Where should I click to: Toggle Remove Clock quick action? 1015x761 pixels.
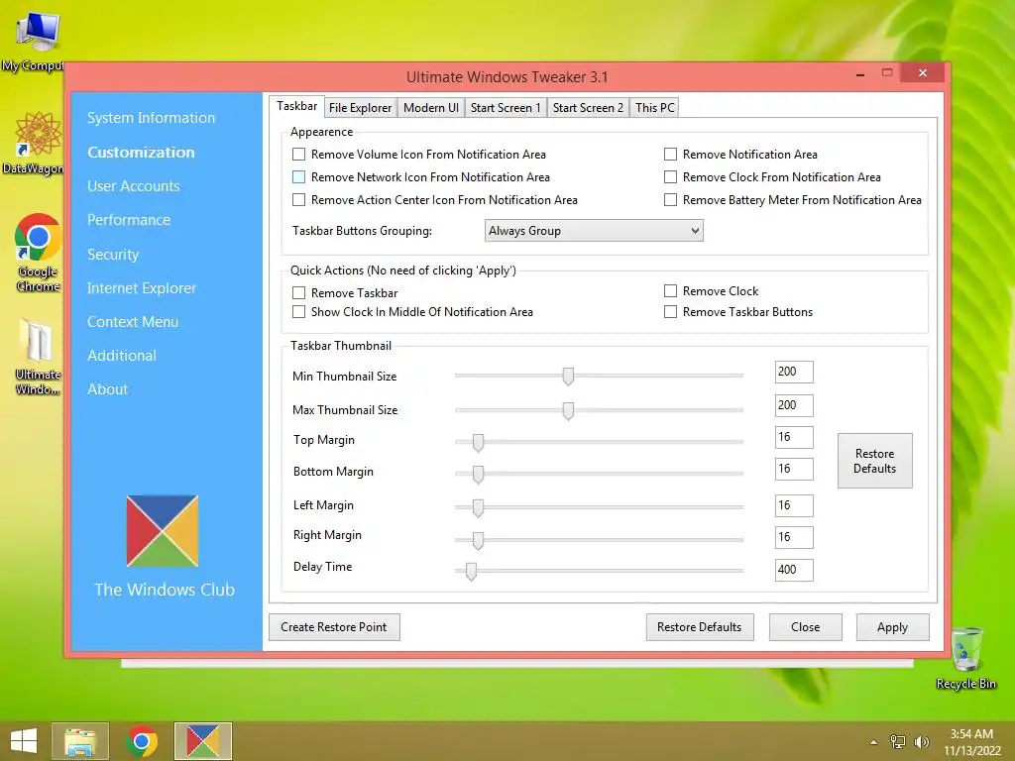click(x=671, y=291)
